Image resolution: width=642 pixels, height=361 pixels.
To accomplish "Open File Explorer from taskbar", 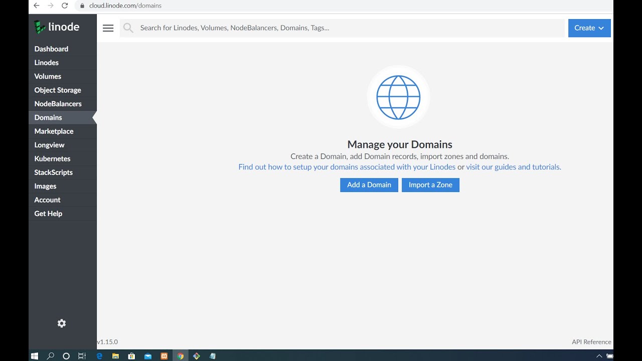I will click(x=115, y=356).
